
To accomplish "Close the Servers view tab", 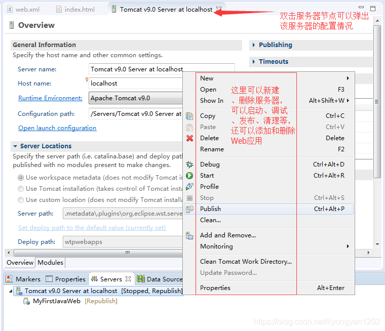I will (x=128, y=279).
